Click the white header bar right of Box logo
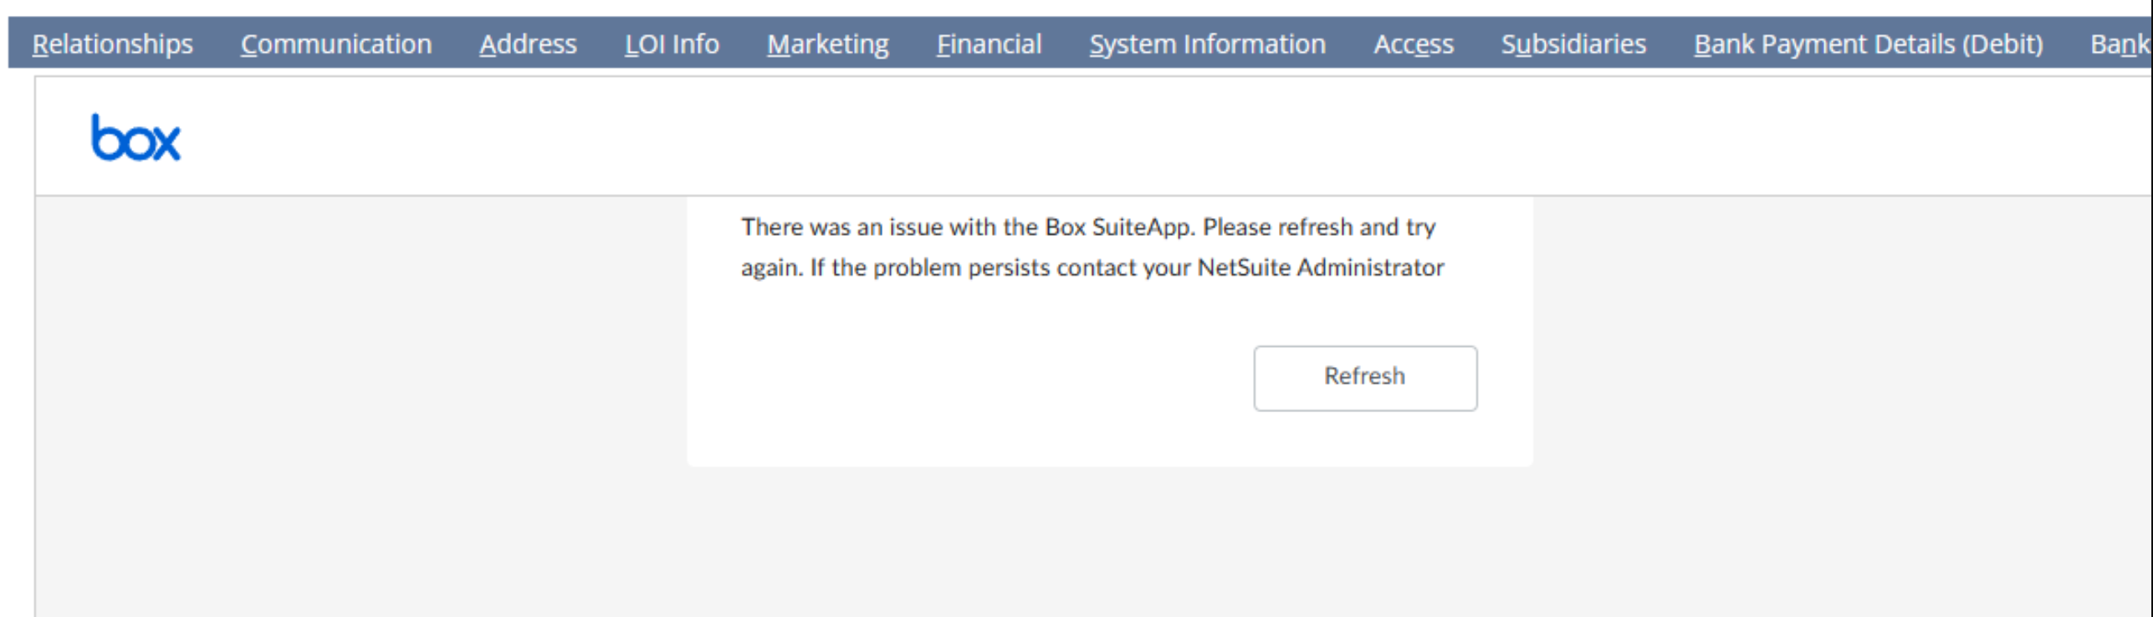The width and height of the screenshot is (2153, 617). [1087, 138]
